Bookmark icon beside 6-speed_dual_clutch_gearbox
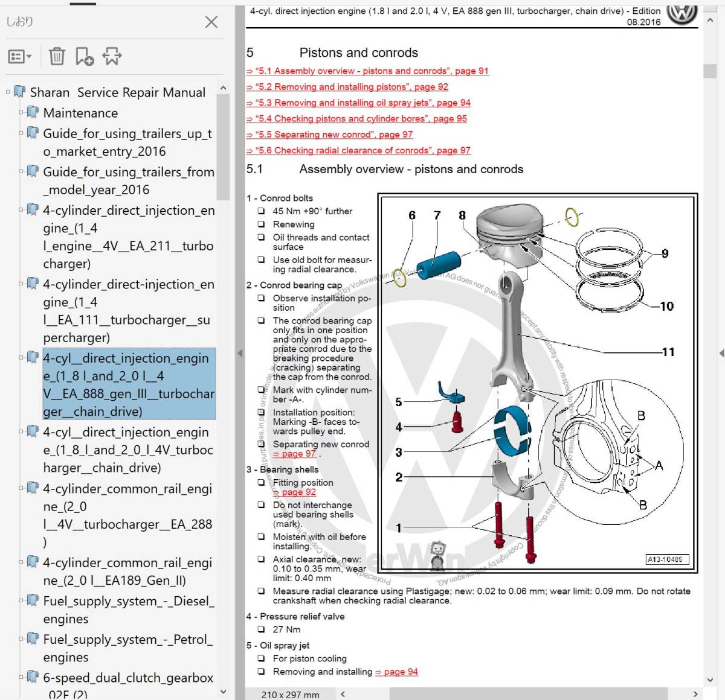The width and height of the screenshot is (725, 700). tap(33, 678)
